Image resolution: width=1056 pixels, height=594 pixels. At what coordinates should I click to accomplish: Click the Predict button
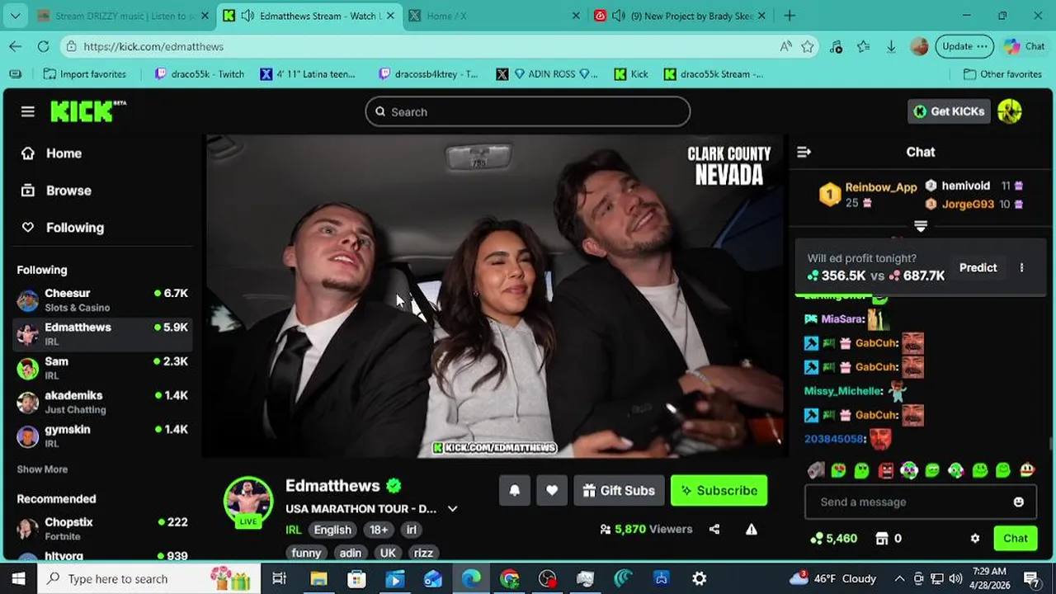[x=978, y=267]
